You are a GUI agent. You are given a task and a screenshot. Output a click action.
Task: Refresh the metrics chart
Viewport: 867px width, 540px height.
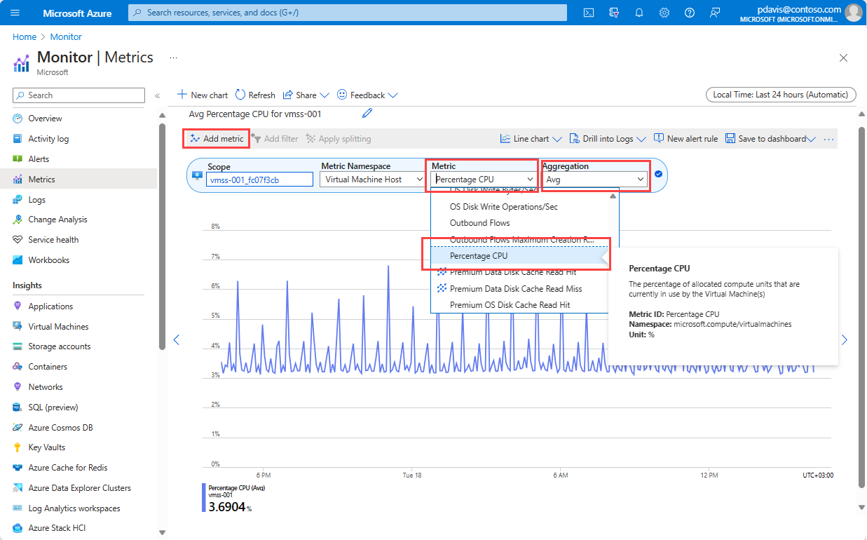[x=255, y=95]
